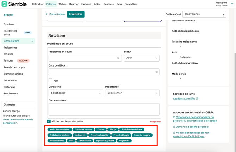The width and height of the screenshot is (236, 152).
Task: Tick the ALD checkbox
Action: click(x=50, y=81)
